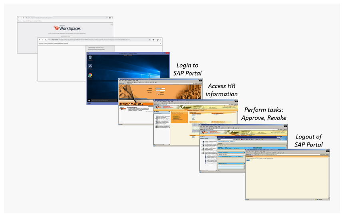Select Users Logged On tree item
This screenshot has width=344, height=216.
tap(211, 163)
